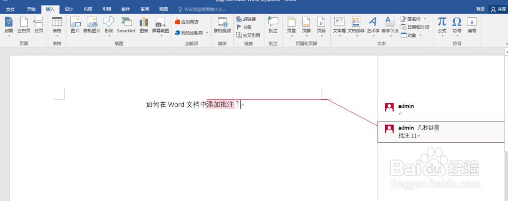Screen dimensions: 508x201
Task: Switch to the References (引用) tab
Action: coord(107,10)
